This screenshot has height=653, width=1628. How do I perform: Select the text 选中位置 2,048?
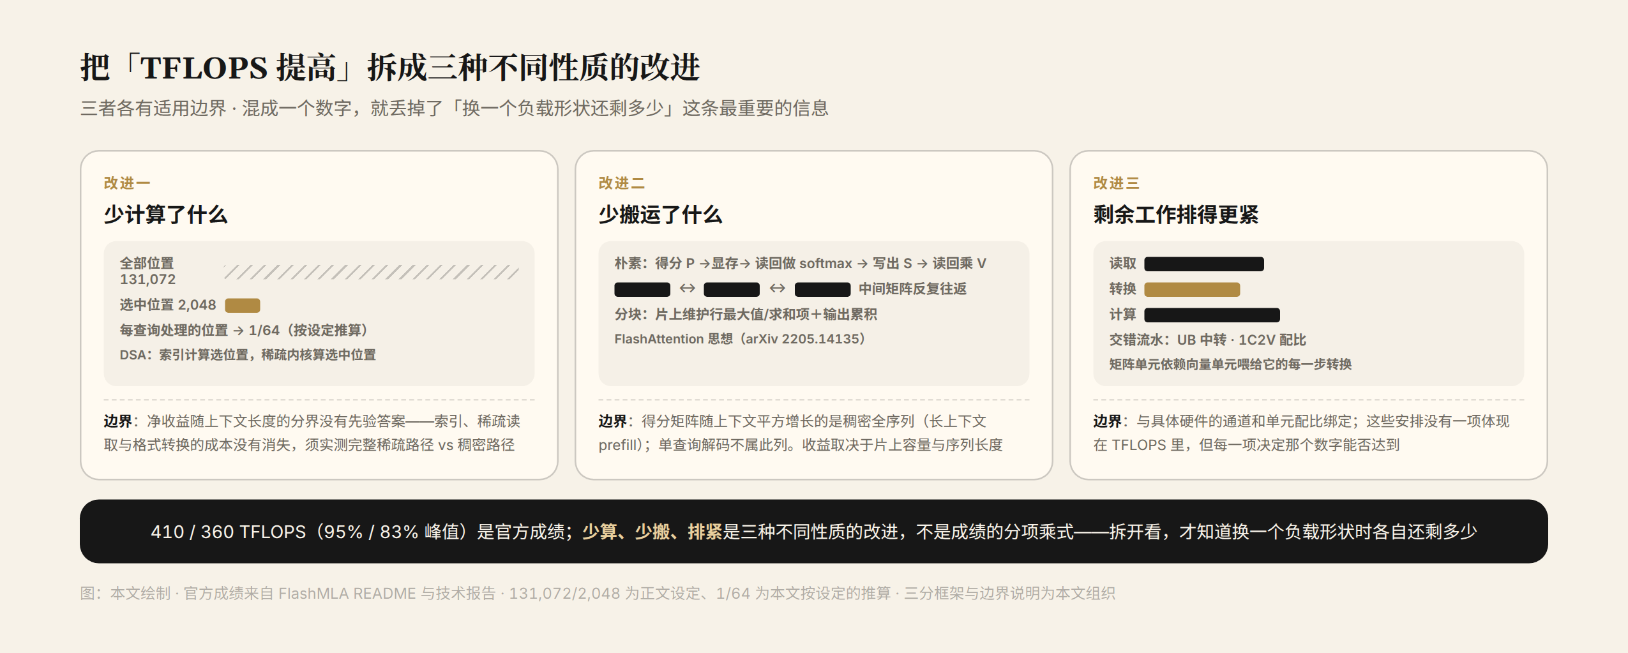click(x=168, y=305)
